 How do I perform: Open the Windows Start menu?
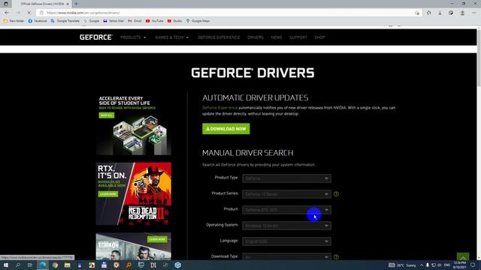pos(6,265)
